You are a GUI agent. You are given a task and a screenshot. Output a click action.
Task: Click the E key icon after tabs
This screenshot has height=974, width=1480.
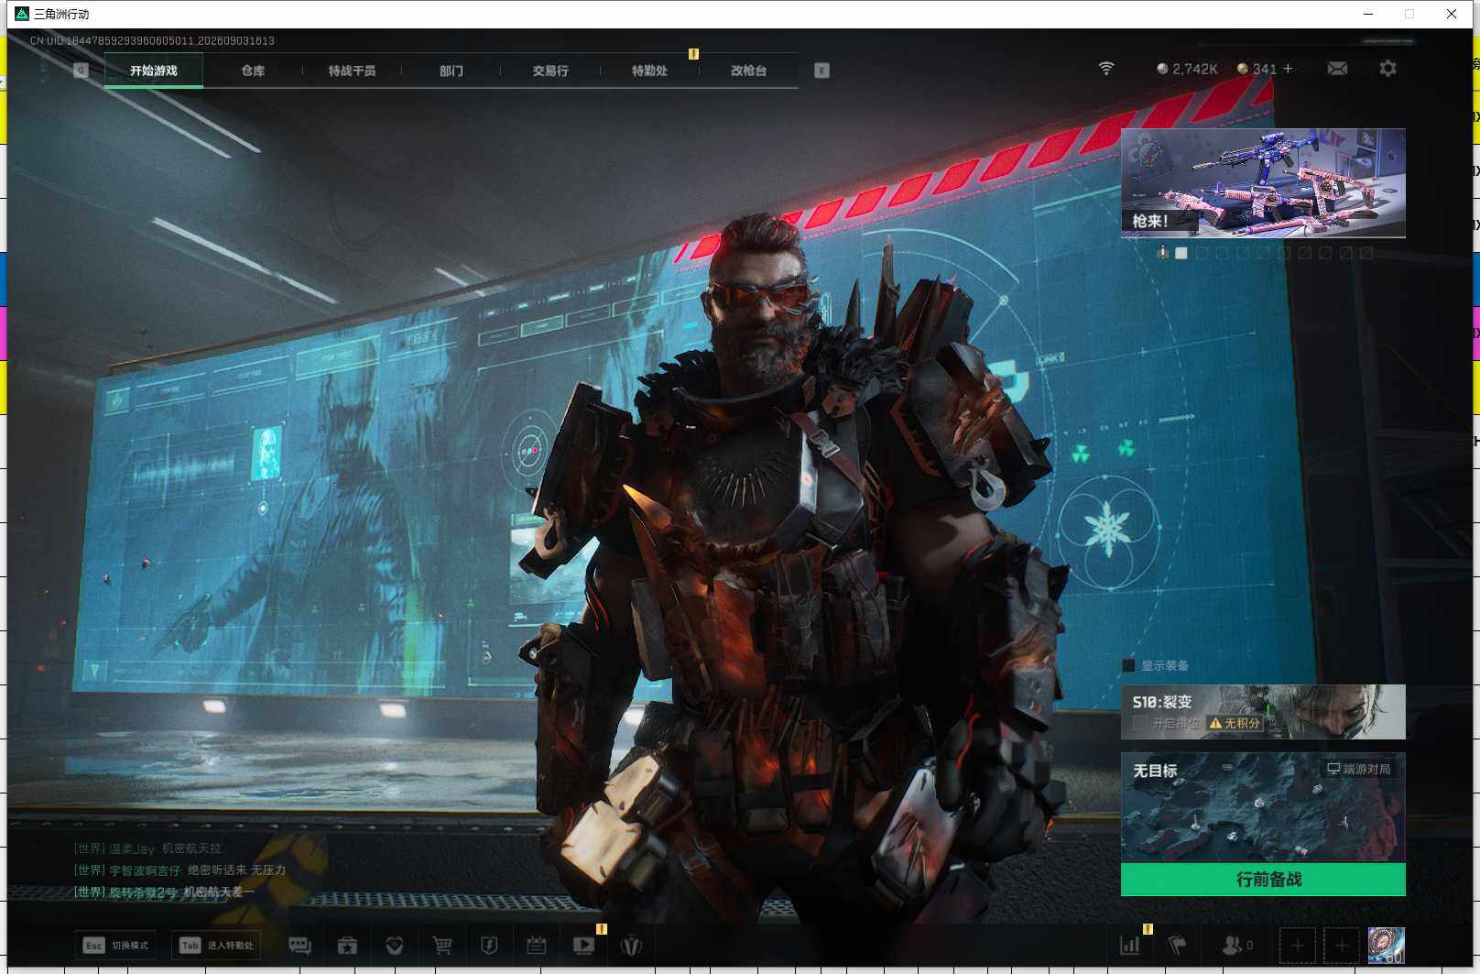tap(822, 71)
